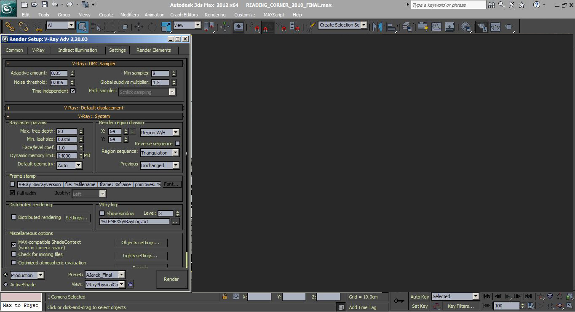Screen dimensions: 575x312
Task: Activate the Select Object tool
Action: tap(83, 27)
